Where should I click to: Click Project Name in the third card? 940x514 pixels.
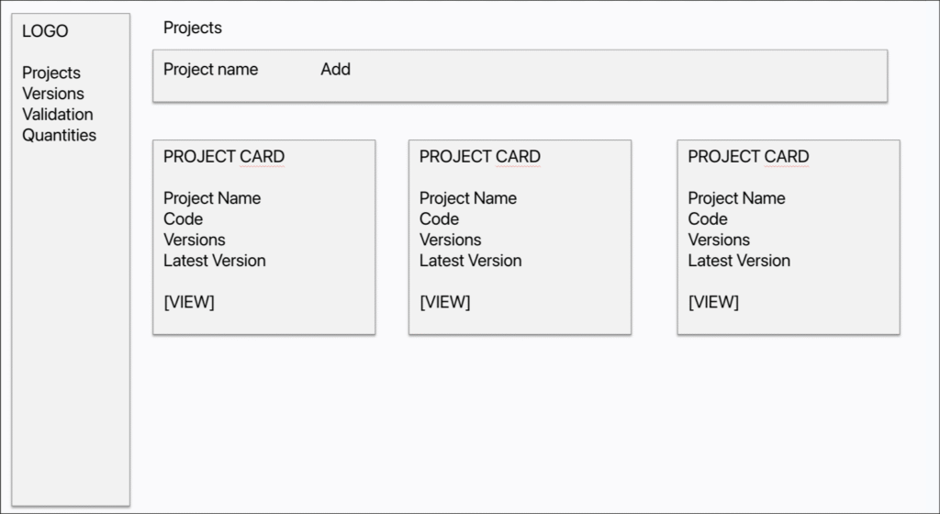point(736,198)
